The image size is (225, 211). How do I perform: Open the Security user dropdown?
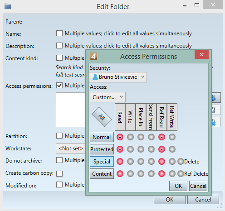tap(118, 77)
